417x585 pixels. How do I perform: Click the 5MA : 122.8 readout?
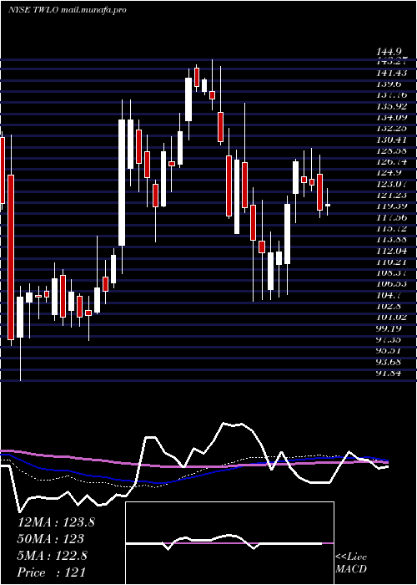[x=53, y=556]
